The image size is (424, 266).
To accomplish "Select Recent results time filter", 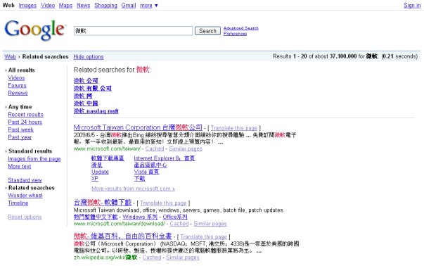I will [x=26, y=115].
